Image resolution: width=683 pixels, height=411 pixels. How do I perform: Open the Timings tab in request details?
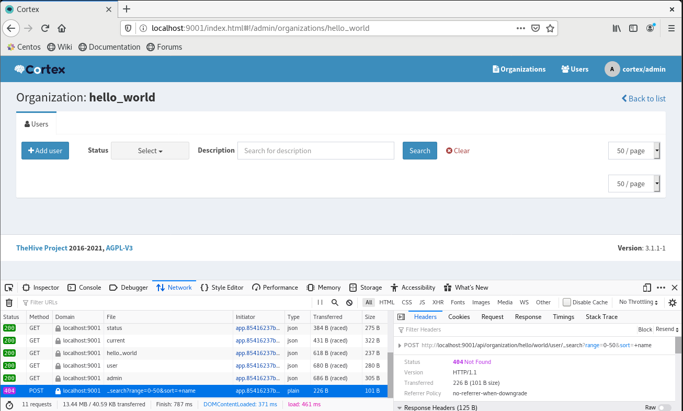coord(564,317)
